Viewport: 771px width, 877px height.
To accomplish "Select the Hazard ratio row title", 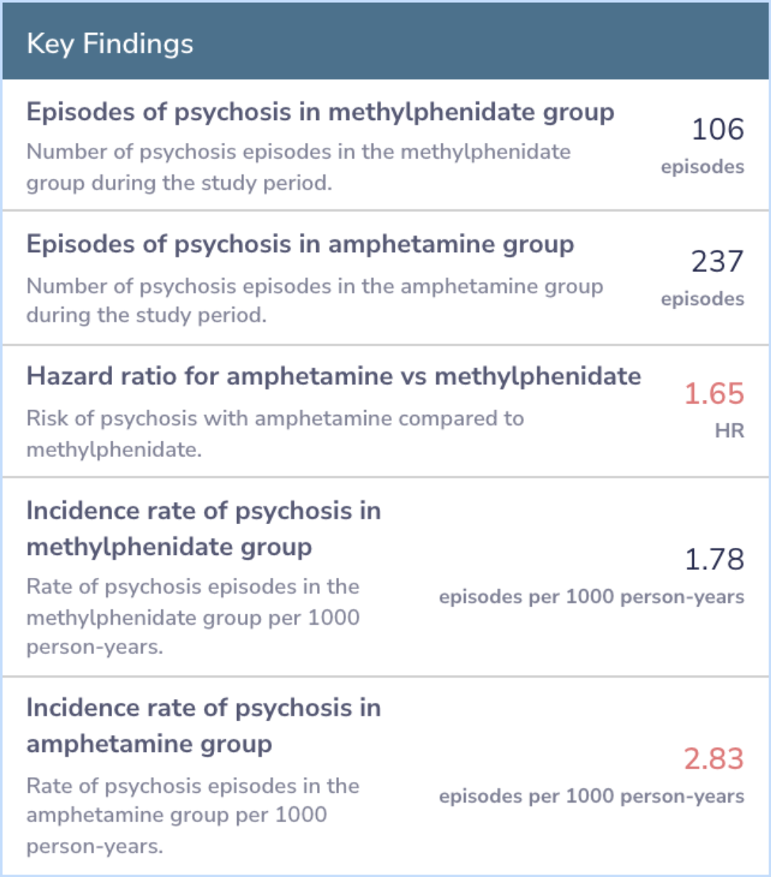I will tap(333, 376).
